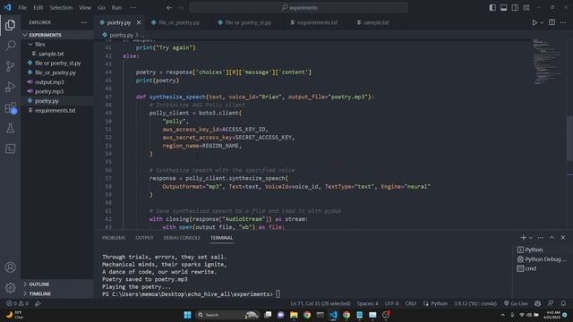Expand the OUTLINE section
Screen dimensions: 573x322
click(57, 284)
